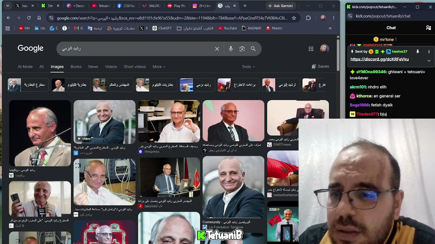The width and height of the screenshot is (435, 244).
Task: Search by image with the Google Lens icon
Action: click(x=242, y=49)
